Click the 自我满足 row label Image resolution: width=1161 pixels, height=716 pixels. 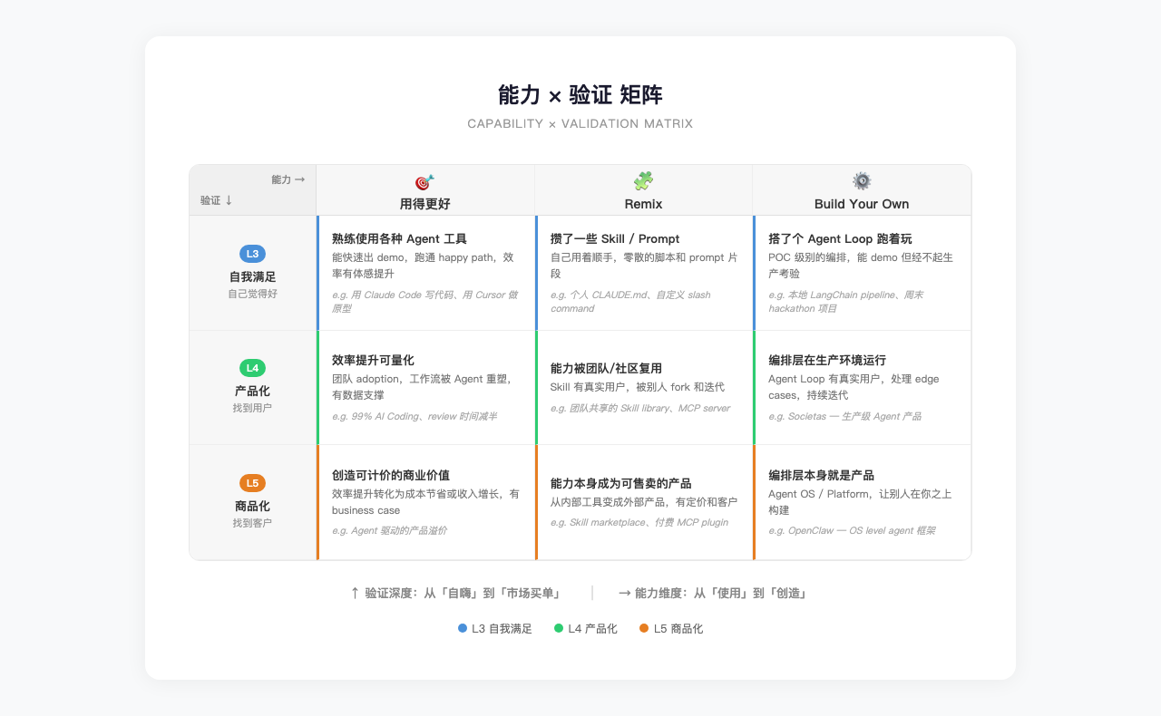[x=252, y=276]
